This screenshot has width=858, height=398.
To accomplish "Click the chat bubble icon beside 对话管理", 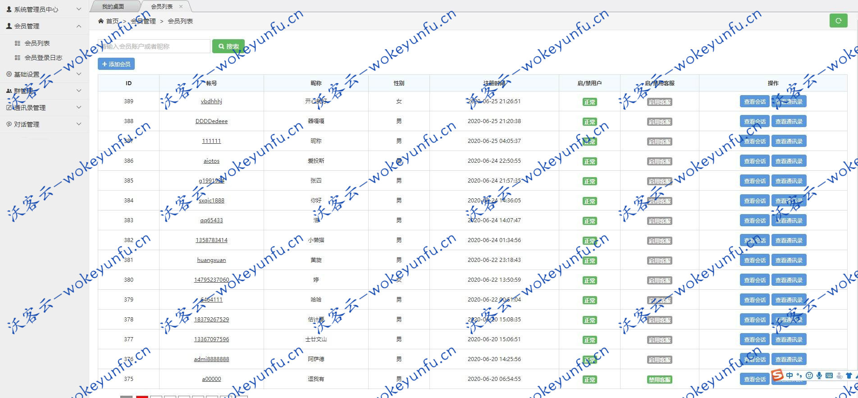I will click(9, 124).
